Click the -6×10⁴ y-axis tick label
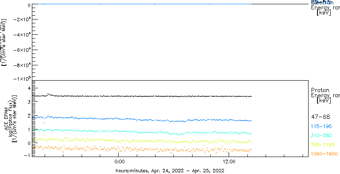This screenshot has width=340, height=174. pyautogui.click(x=23, y=50)
